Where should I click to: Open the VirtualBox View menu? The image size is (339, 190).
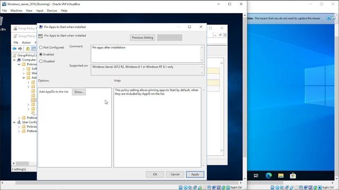(x=29, y=11)
